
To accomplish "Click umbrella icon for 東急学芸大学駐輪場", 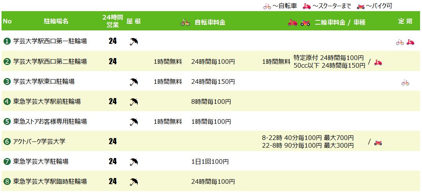I will click(x=134, y=162).
